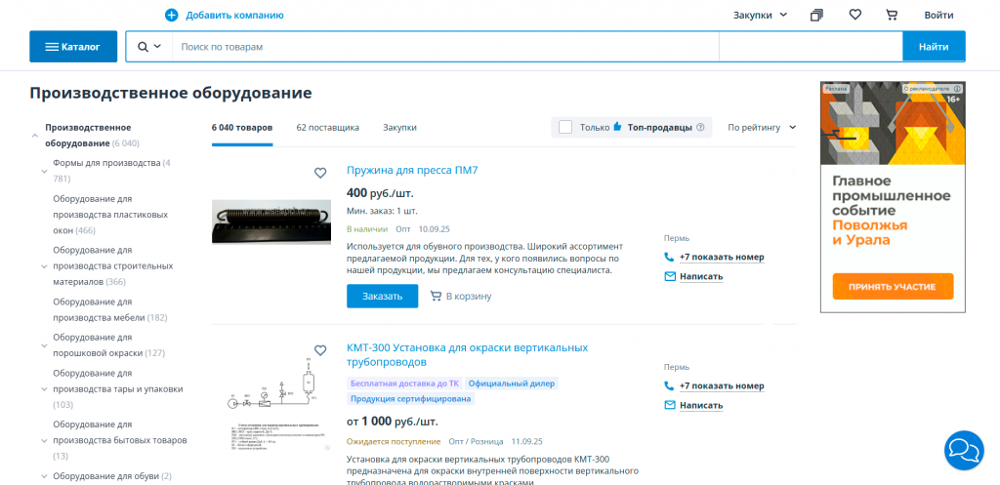Open the Каталог menu button
This screenshot has width=1000, height=485.
point(73,47)
